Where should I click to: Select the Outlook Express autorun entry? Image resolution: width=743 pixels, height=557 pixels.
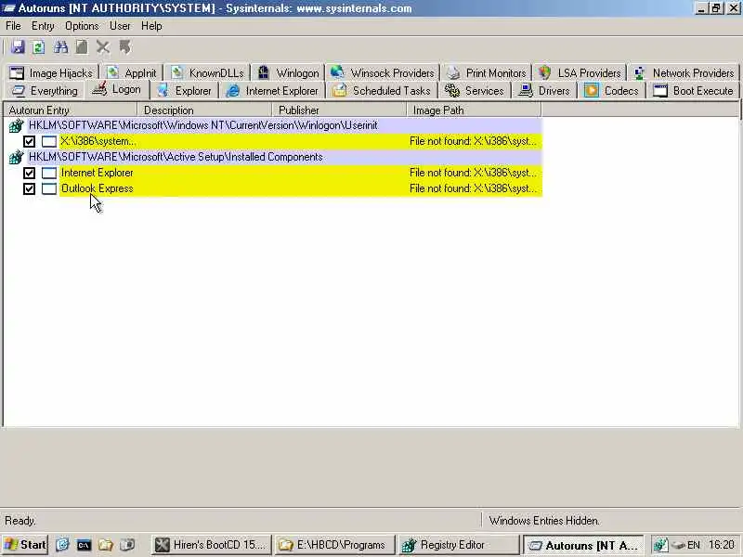pyautogui.click(x=300, y=189)
